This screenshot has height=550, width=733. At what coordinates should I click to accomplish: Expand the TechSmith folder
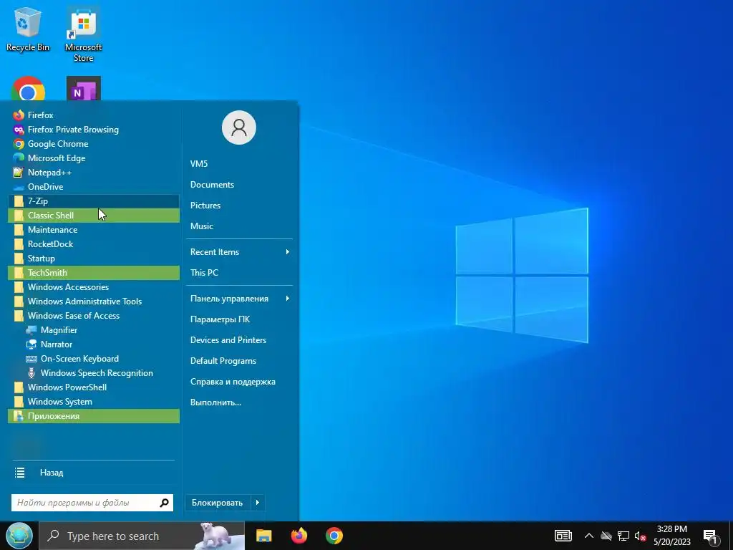pos(94,273)
